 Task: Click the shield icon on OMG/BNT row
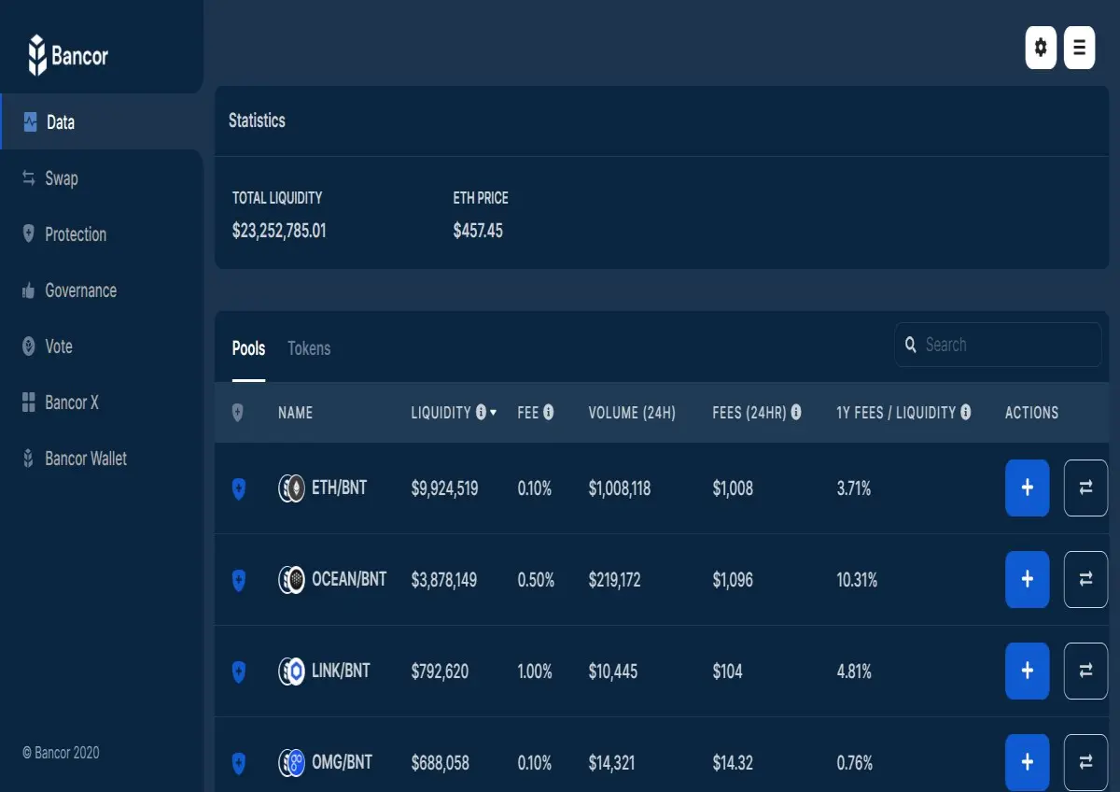238,764
